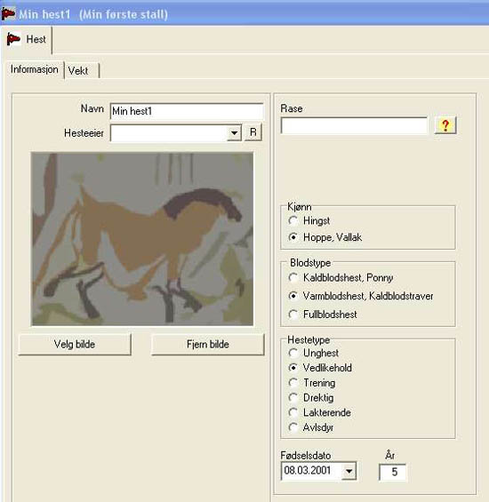Click the Hest flag icon tab
This screenshot has width=489, height=502.
coord(27,39)
